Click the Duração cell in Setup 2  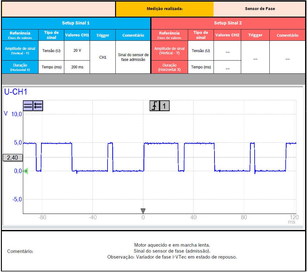tap(170, 67)
